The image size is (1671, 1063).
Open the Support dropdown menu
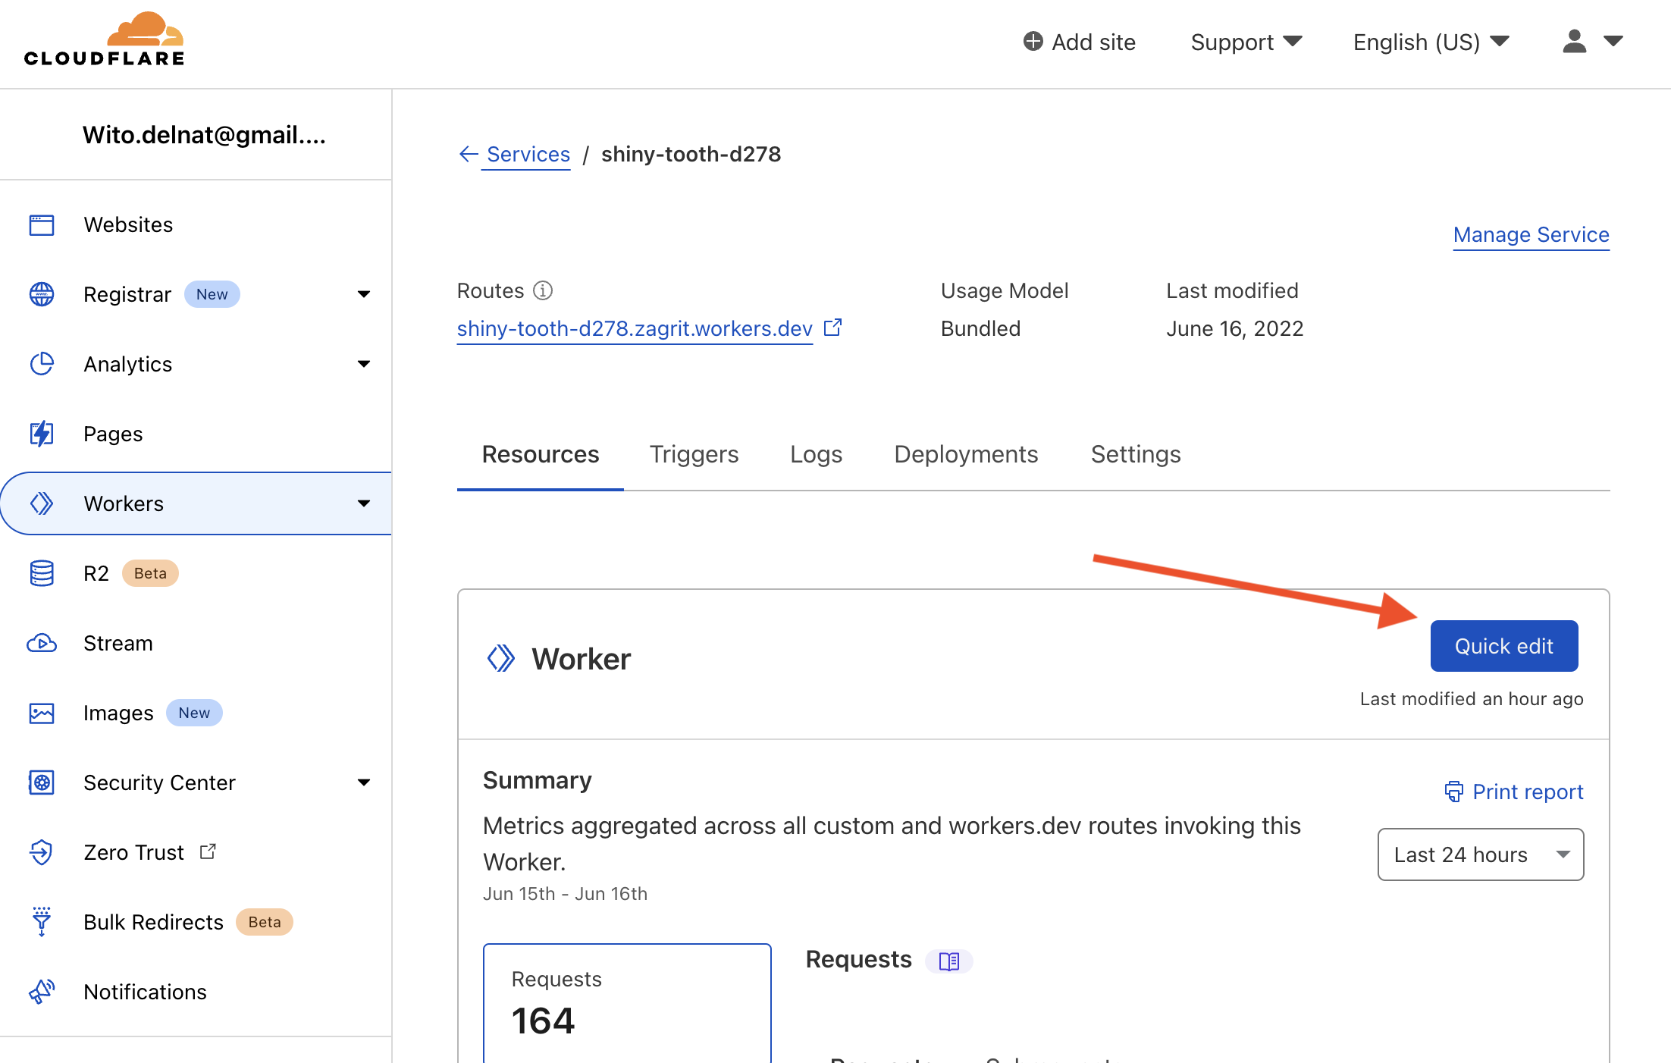tap(1246, 42)
